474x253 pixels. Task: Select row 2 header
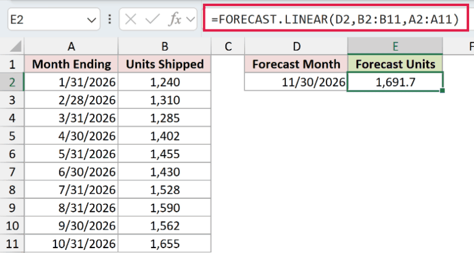[x=12, y=82]
